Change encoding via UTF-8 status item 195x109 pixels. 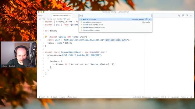[x=164, y=97]
